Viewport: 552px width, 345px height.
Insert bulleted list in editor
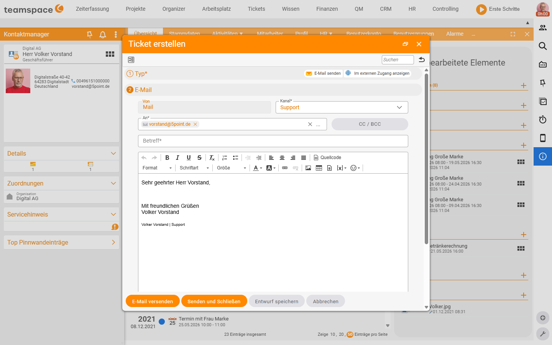[235, 158]
